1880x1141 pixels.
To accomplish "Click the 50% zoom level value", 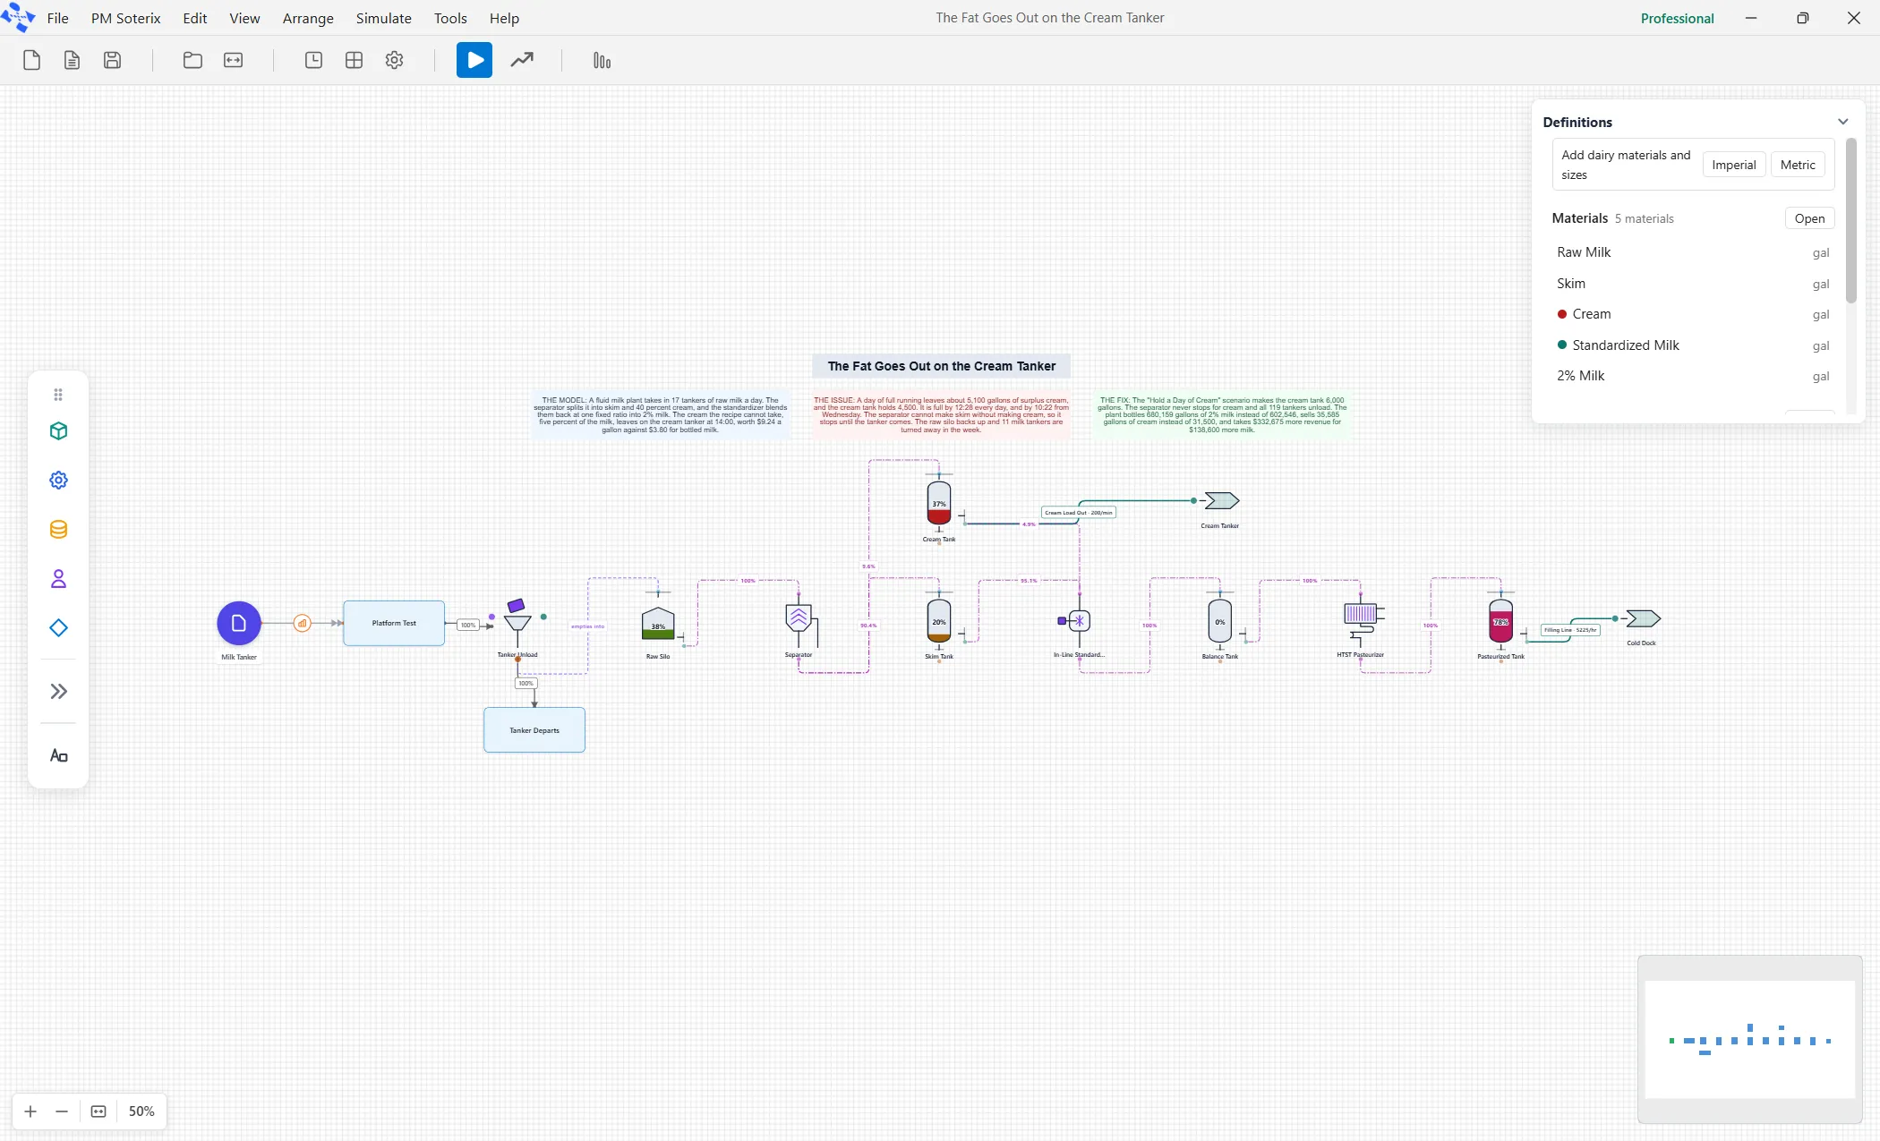I will [141, 1111].
